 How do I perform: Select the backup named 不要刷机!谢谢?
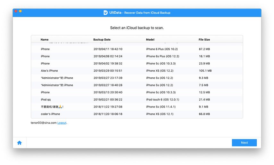click(137, 107)
